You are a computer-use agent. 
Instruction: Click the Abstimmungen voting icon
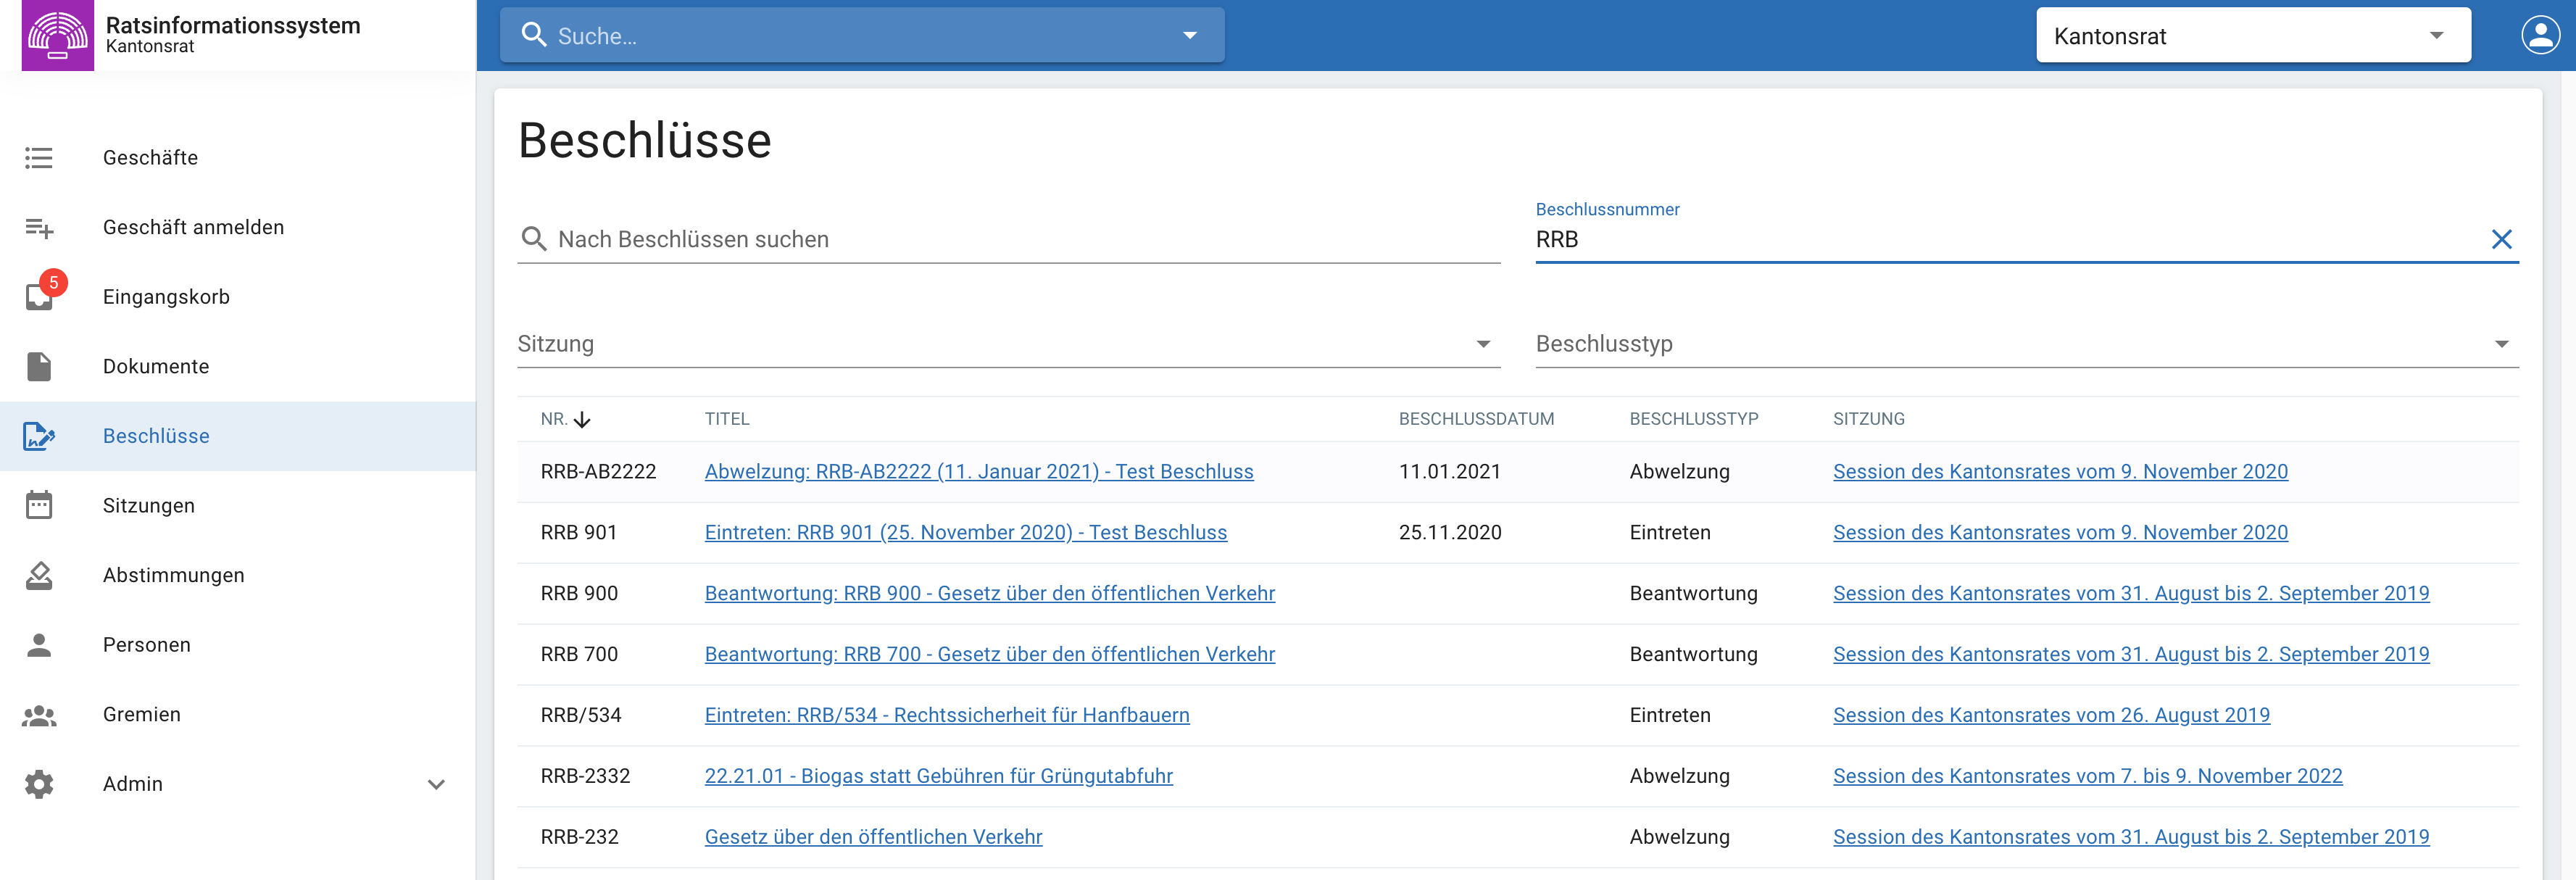pos(39,575)
